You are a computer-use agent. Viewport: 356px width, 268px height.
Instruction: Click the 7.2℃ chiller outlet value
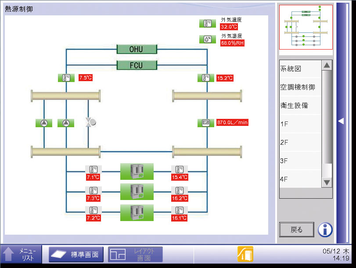93,218
